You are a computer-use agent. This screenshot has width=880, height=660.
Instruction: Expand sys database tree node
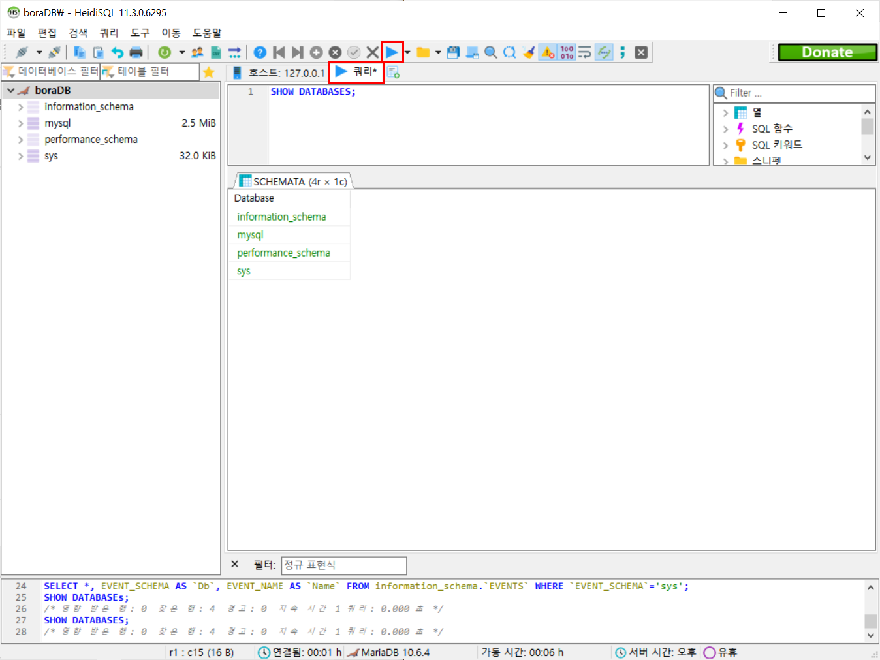(20, 156)
